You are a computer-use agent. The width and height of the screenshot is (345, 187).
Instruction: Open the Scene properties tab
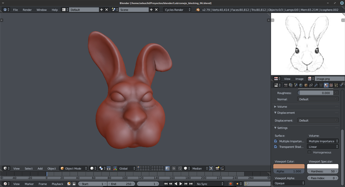(296, 85)
